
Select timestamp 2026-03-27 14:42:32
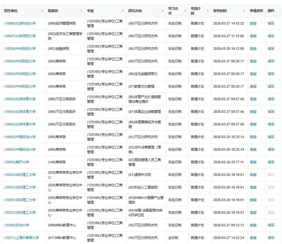pyautogui.click(x=228, y=23)
